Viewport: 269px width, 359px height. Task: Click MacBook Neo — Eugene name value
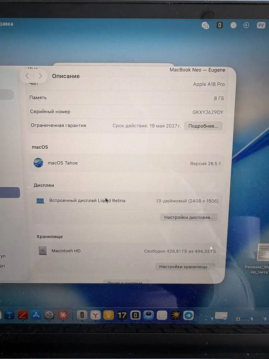pos(197,70)
